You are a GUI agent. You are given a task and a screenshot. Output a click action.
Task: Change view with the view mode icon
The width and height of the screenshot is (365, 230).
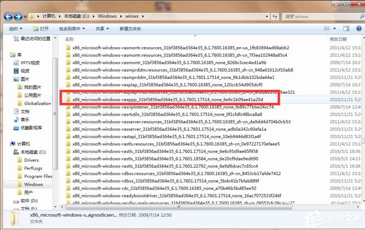327,28
